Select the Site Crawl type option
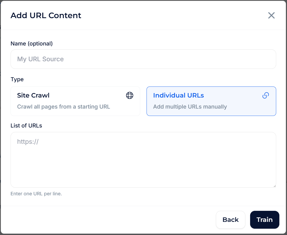Image resolution: width=287 pixels, height=235 pixels. [x=75, y=101]
